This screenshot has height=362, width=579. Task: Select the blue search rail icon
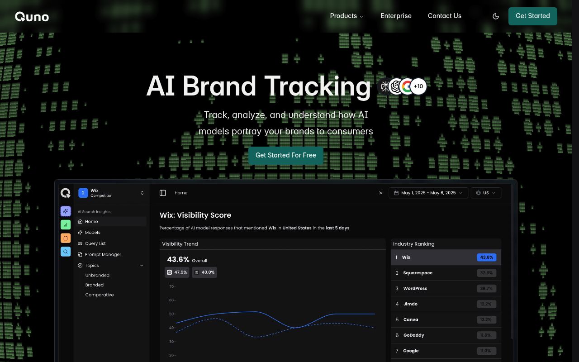click(66, 252)
